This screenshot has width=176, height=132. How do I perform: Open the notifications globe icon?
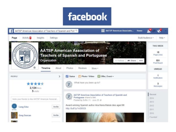coord(159,31)
